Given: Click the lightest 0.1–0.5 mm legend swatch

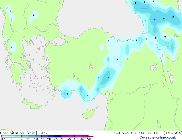Looking at the screenshot, I should [5, 136].
